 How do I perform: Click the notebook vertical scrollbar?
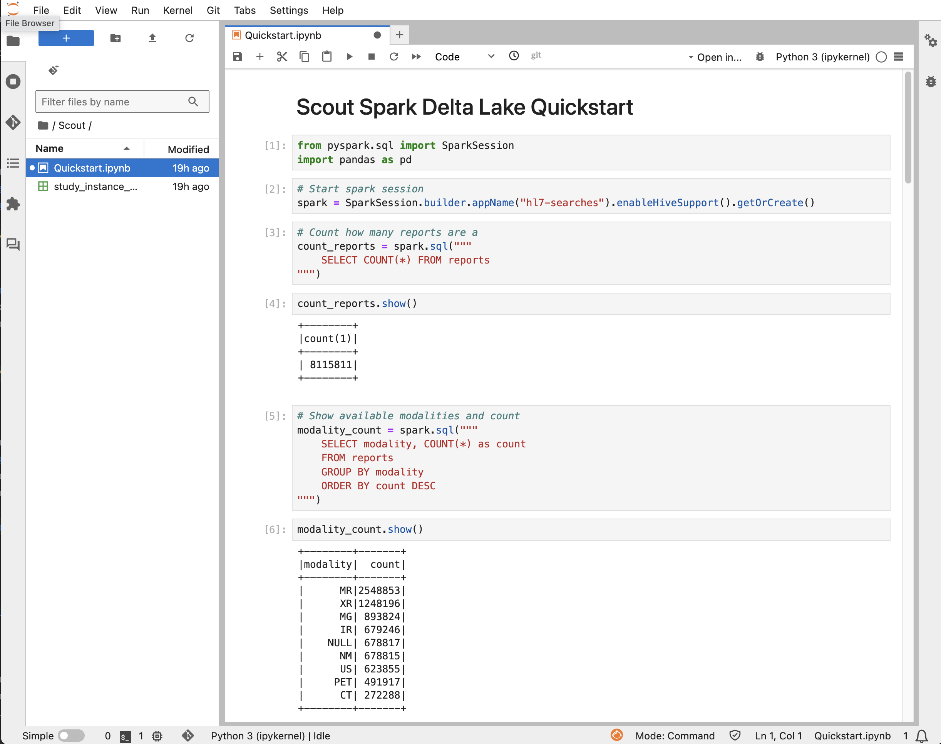tap(908, 128)
